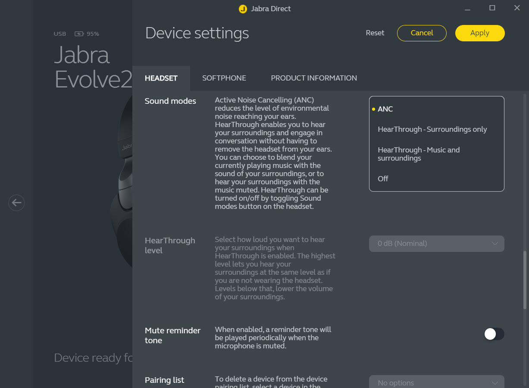Click the back arrow icon
Screen dimensions: 529x388
pyautogui.click(x=16, y=202)
